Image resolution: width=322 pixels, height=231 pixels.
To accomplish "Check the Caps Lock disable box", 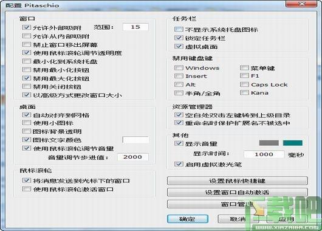I will click(244, 84).
